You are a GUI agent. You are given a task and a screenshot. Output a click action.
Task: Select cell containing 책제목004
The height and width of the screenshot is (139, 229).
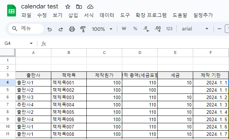pyautogui.click(x=69, y=105)
